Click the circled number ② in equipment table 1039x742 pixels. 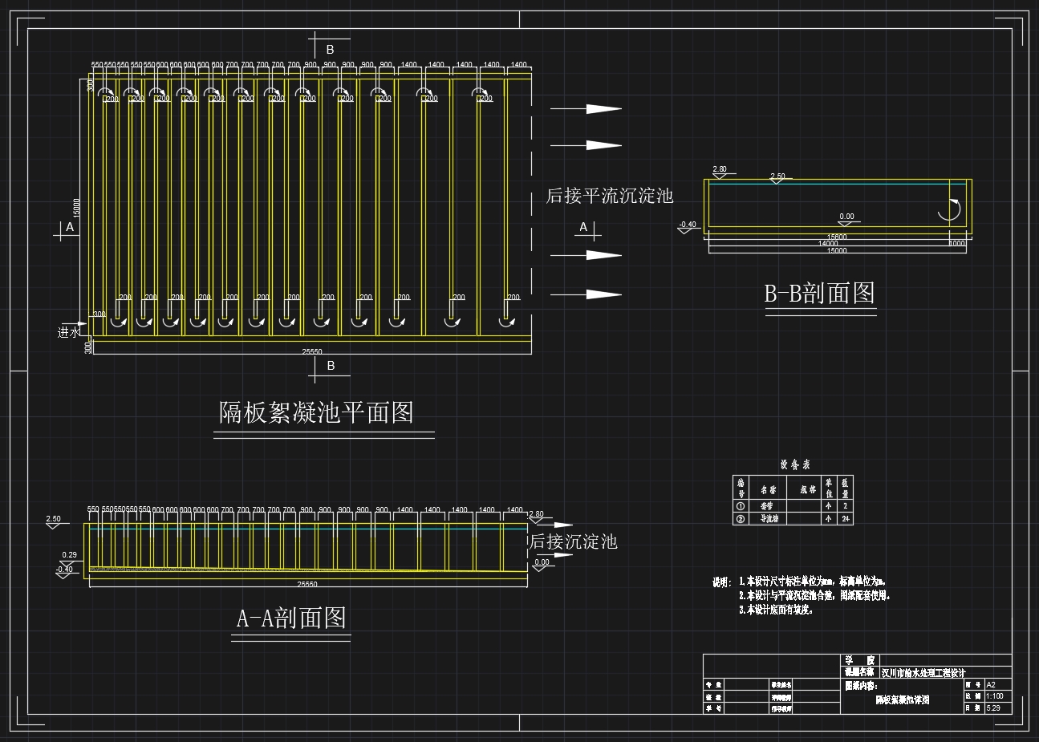741,519
